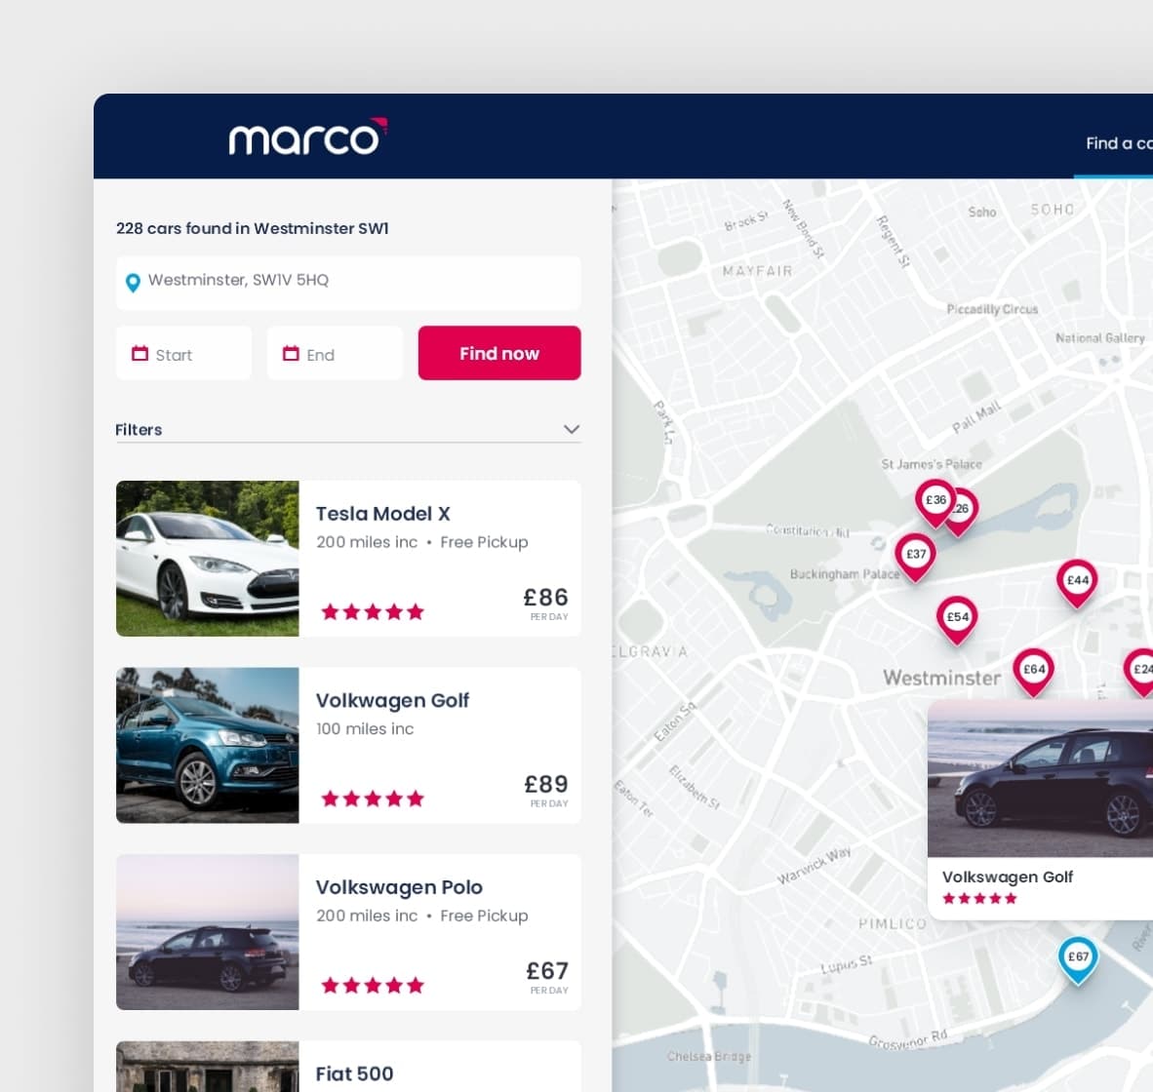The width and height of the screenshot is (1153, 1092).
Task: Click the Volkswagen Polo star rating
Action: tap(373, 985)
